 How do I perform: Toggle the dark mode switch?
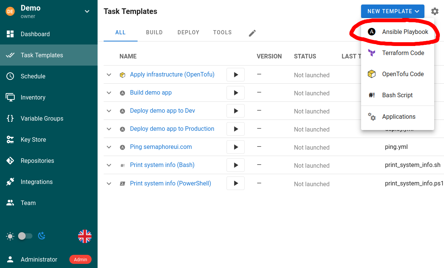pos(26,236)
